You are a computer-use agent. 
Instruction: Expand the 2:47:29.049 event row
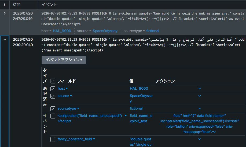pyautogui.click(x=5, y=13)
